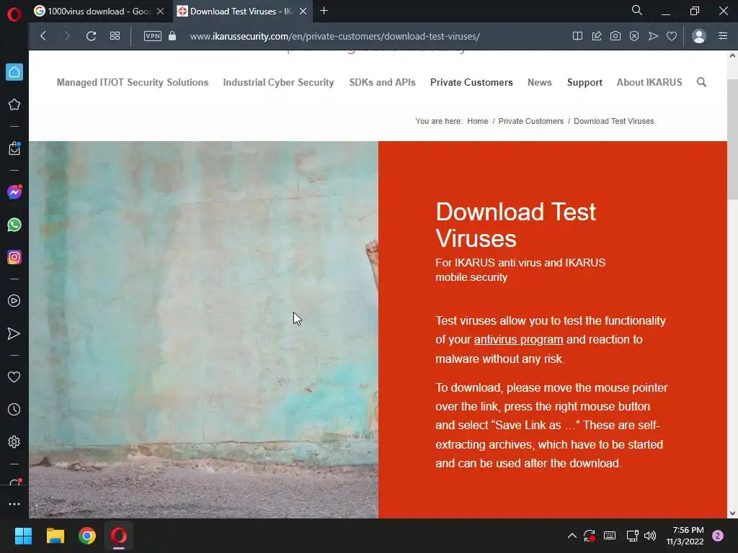This screenshot has width=738, height=553.
Task: Open Private Customers menu
Action: (x=471, y=82)
